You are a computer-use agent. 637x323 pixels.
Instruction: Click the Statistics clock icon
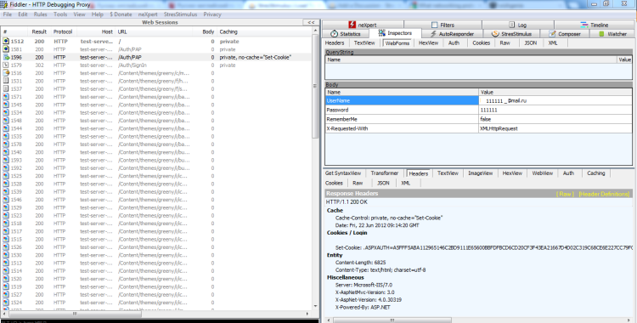334,34
